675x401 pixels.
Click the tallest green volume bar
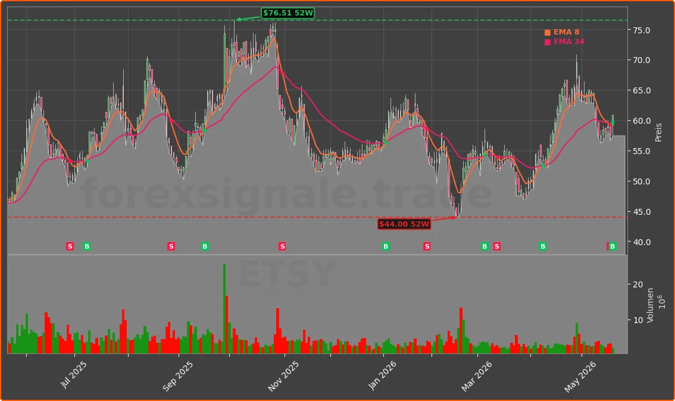(224, 309)
